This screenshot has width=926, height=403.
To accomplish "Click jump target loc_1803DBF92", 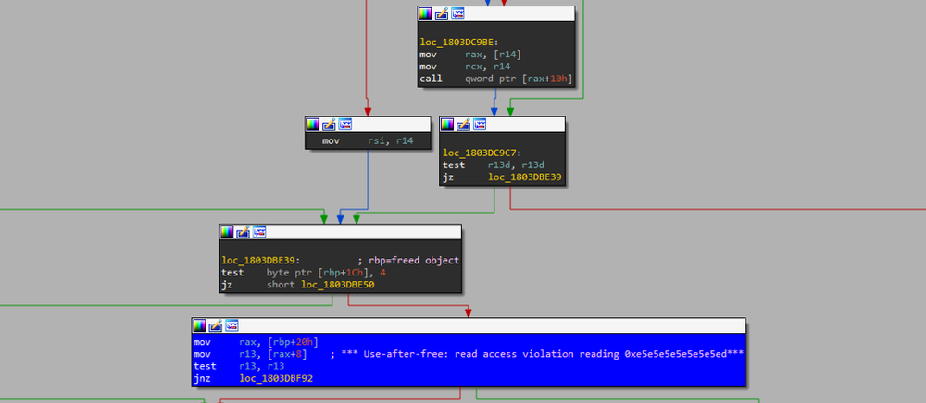I will [x=276, y=378].
